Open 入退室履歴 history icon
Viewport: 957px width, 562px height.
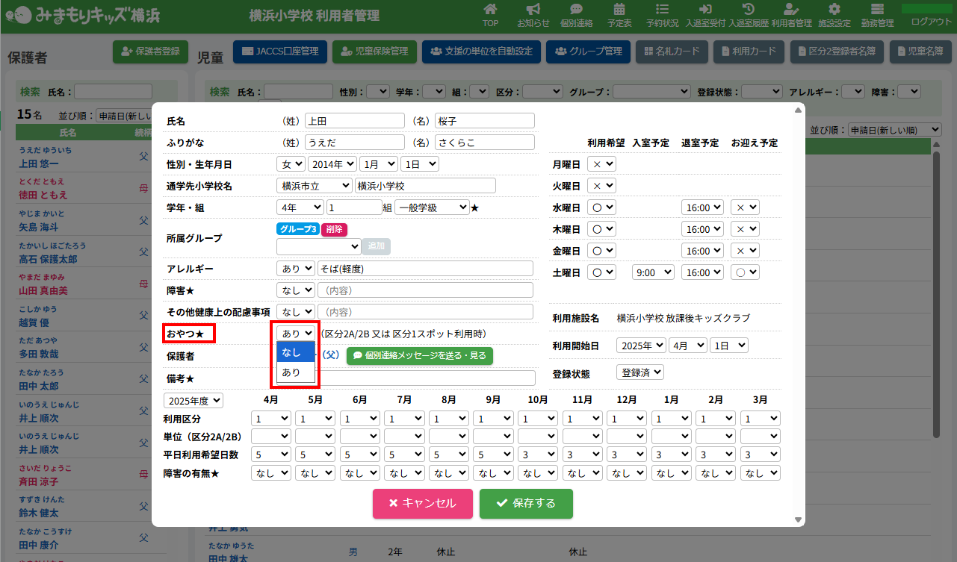[x=748, y=10]
